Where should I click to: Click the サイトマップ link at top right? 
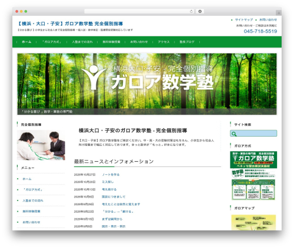(x=244, y=20)
